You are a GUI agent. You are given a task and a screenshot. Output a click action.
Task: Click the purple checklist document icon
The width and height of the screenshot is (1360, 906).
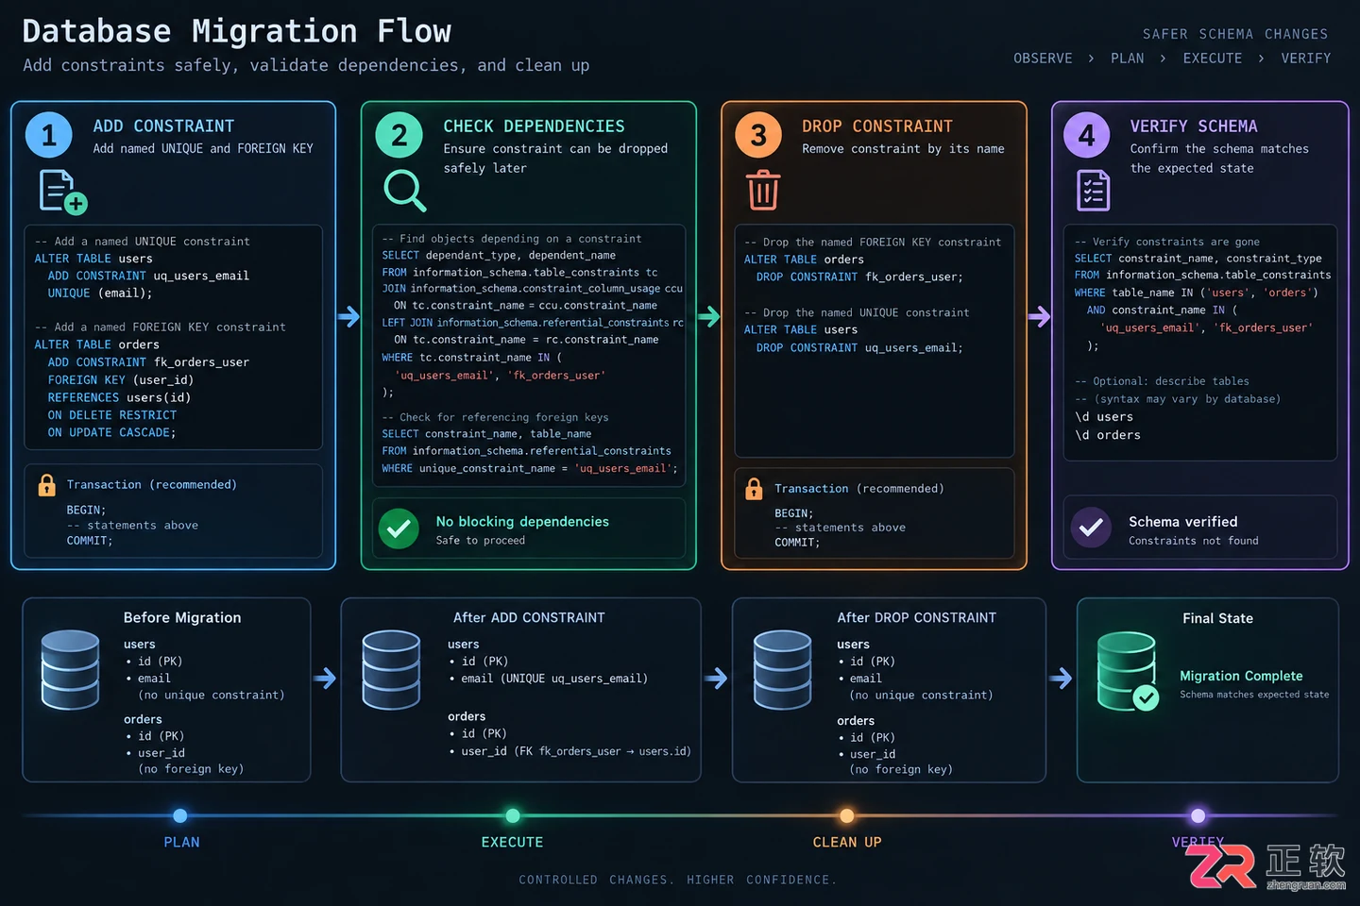click(1094, 190)
